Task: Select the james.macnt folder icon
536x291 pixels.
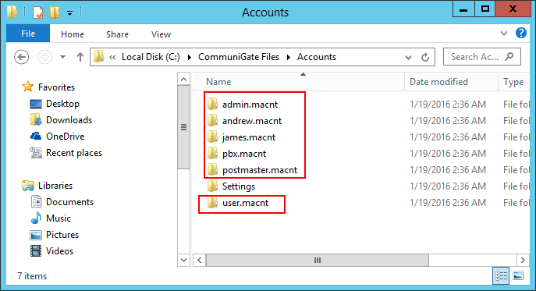Action: tap(212, 137)
